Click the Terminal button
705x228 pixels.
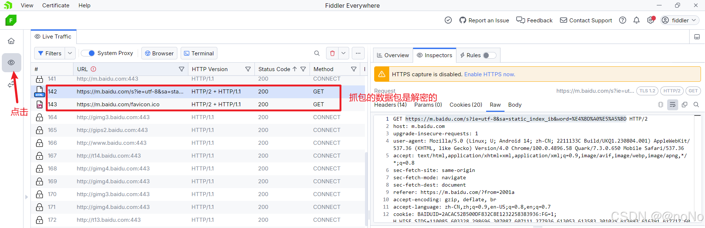(199, 53)
